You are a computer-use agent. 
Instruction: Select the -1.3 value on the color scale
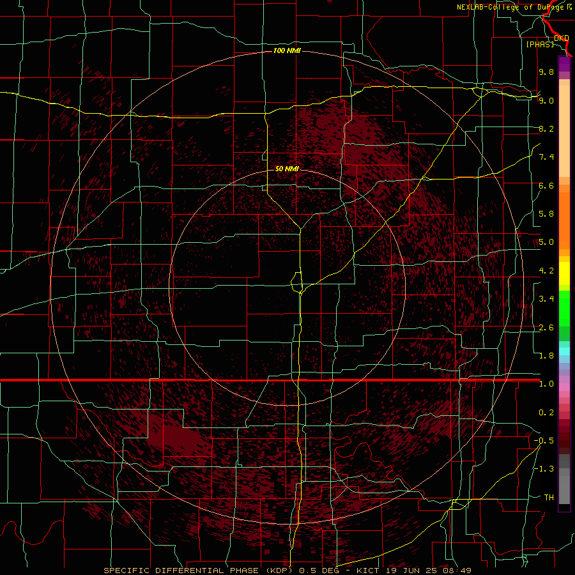click(544, 469)
